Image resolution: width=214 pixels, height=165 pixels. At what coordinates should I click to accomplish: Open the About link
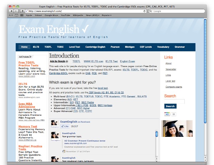point(169,63)
